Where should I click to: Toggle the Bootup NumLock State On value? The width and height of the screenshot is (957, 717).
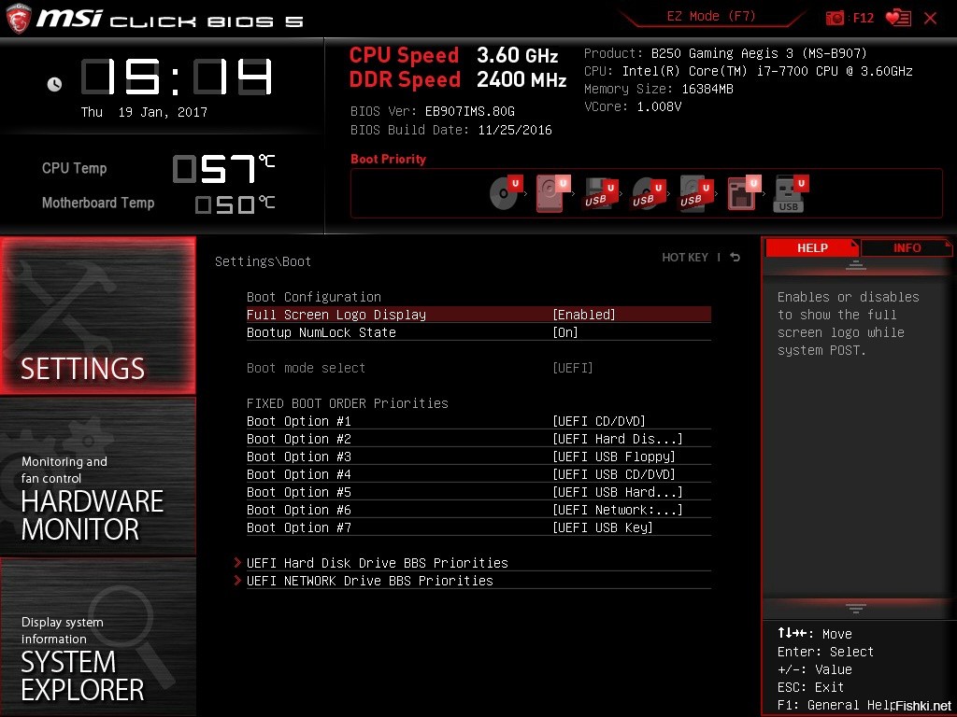[x=565, y=332]
